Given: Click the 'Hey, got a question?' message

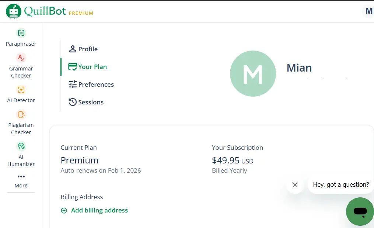Looking at the screenshot, I should pos(341,184).
